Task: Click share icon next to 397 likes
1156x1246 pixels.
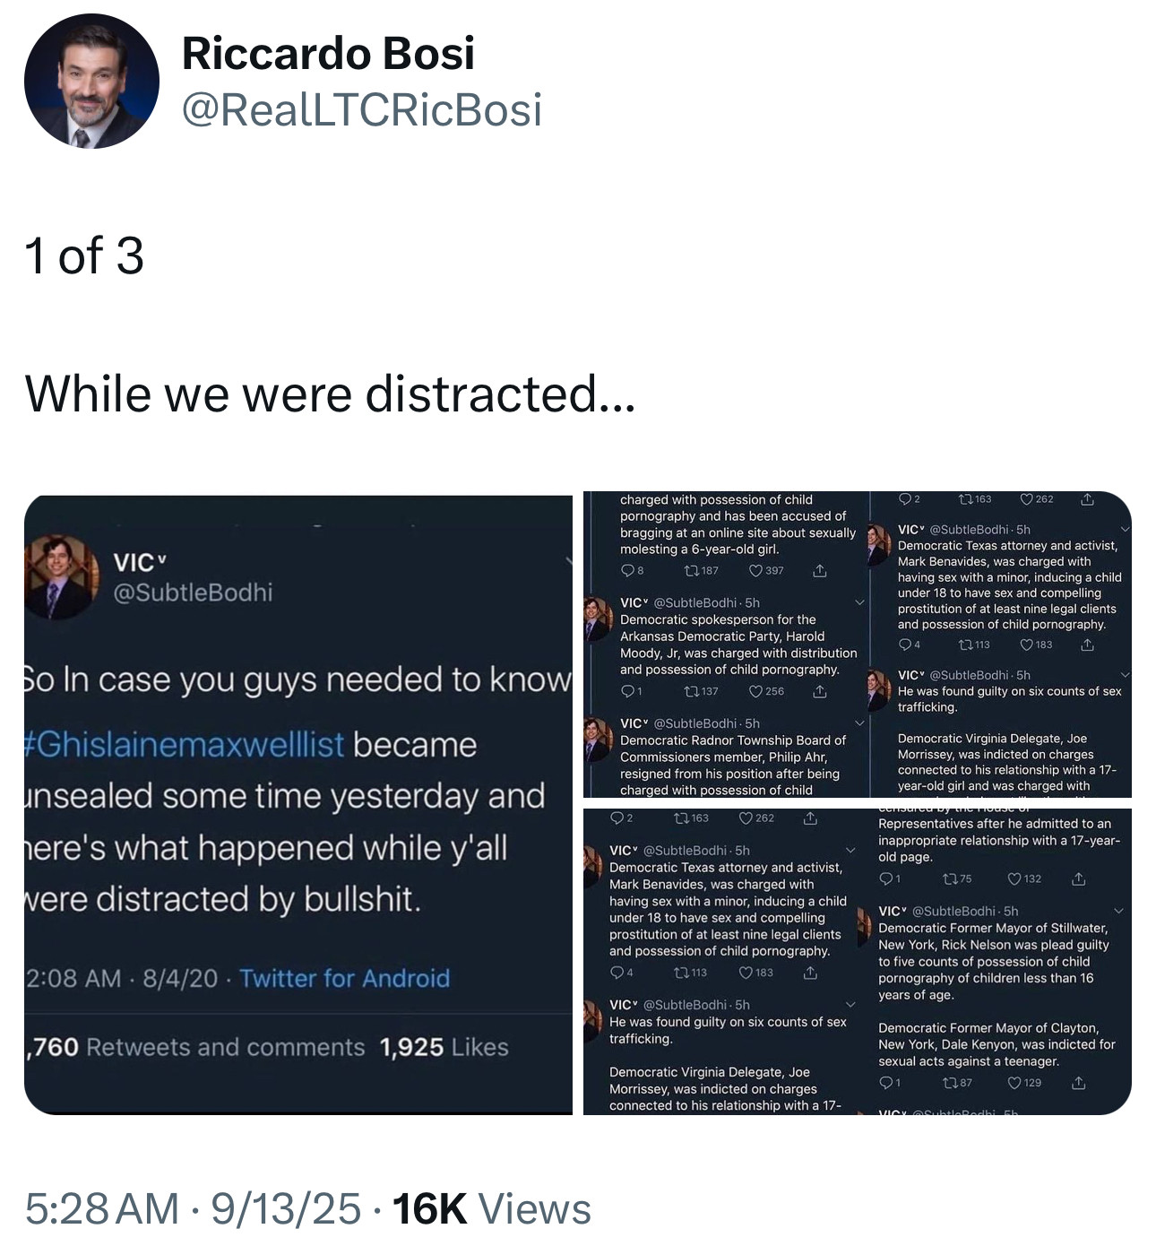Action: click(819, 571)
